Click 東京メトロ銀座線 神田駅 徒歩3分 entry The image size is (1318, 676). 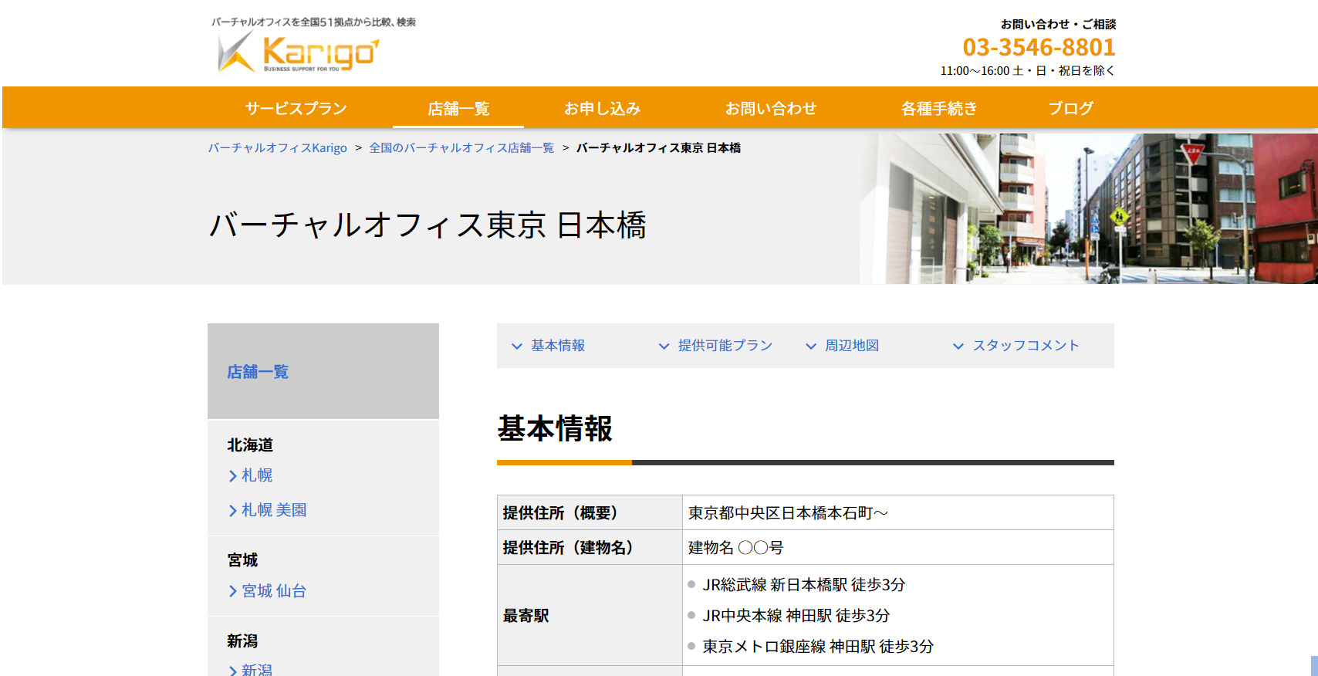(818, 647)
